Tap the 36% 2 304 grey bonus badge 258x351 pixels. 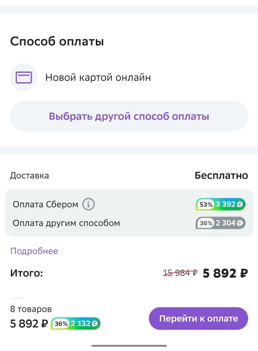[x=220, y=223]
